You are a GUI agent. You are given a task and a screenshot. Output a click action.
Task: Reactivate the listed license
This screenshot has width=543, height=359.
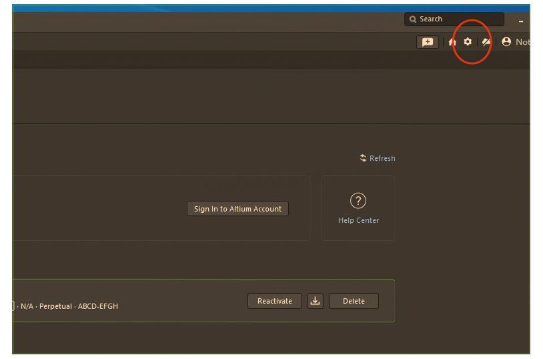click(x=274, y=301)
